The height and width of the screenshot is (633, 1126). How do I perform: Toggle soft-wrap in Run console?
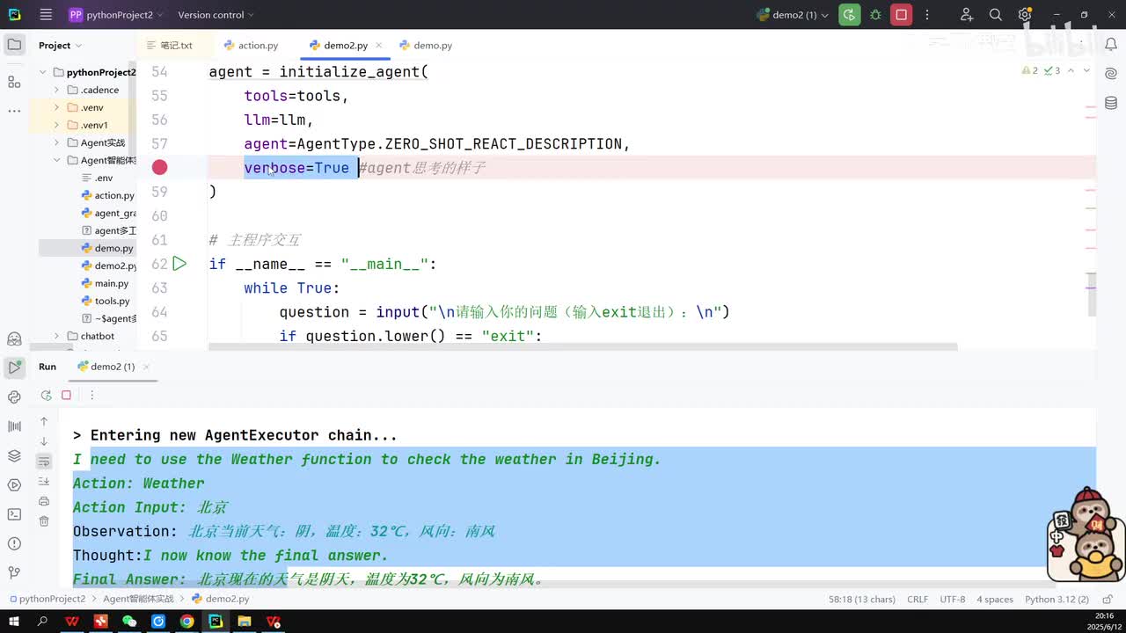[44, 462]
